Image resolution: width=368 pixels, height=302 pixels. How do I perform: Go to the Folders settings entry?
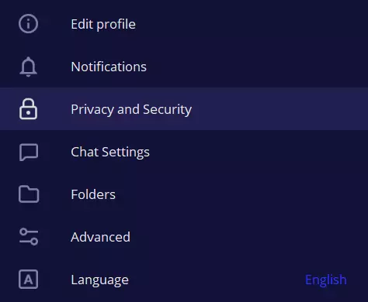point(93,194)
